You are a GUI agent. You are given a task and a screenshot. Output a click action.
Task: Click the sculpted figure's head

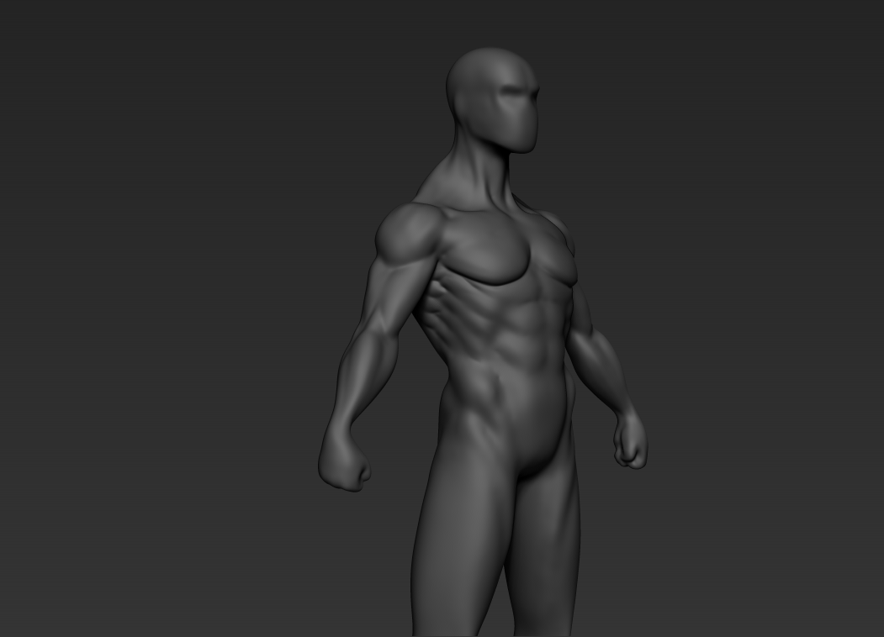click(493, 100)
